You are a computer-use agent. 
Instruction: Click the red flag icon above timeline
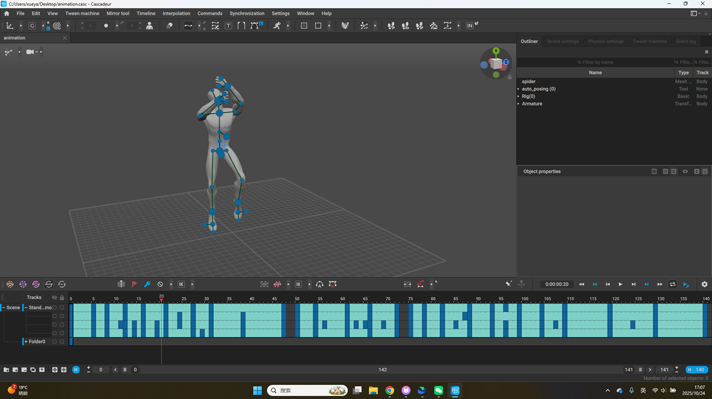click(135, 284)
